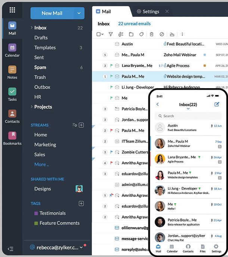Click the 22 unread emails link
228x257 pixels.
[x=134, y=24]
